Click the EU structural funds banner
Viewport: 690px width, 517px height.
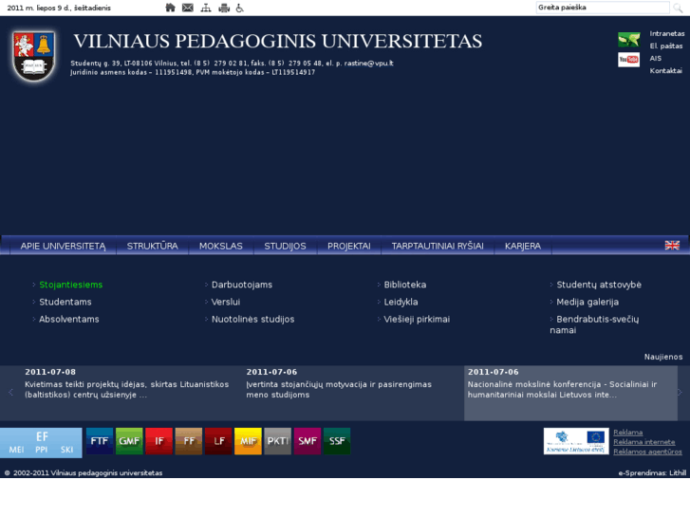pos(576,441)
